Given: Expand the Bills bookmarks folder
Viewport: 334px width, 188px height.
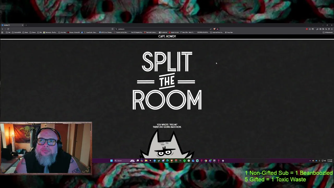Looking at the screenshot, I should click(x=40, y=32).
